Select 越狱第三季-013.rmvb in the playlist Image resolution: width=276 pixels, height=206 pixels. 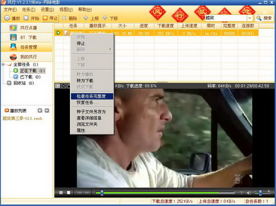pyautogui.click(x=23, y=118)
